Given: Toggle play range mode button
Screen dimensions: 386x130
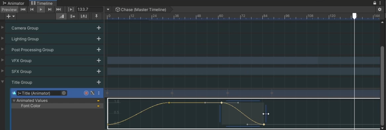Looking at the screenshot, I should click(x=71, y=10).
